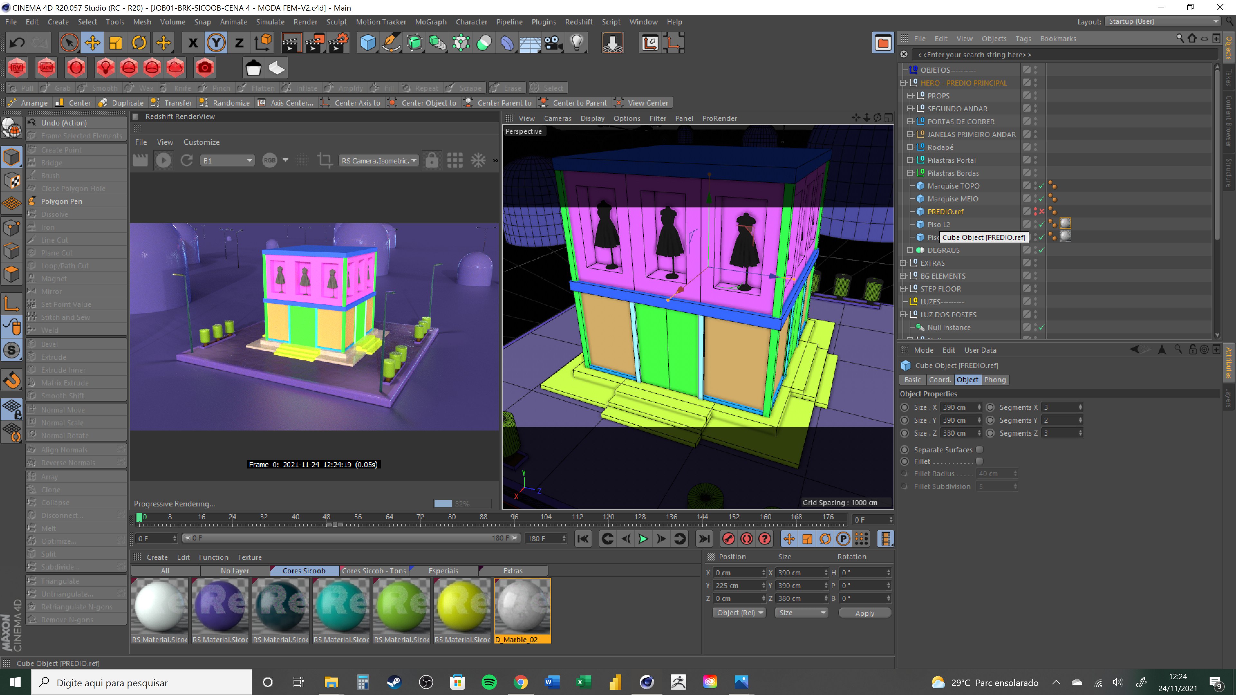This screenshot has width=1236, height=695.
Task: Click the Undo arrow icon
Action: [17, 43]
